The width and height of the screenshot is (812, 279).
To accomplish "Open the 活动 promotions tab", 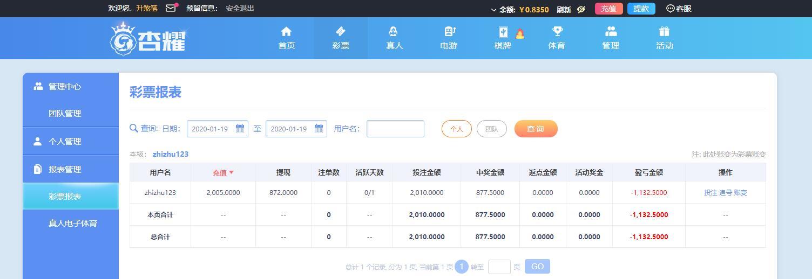I will 665,38.
